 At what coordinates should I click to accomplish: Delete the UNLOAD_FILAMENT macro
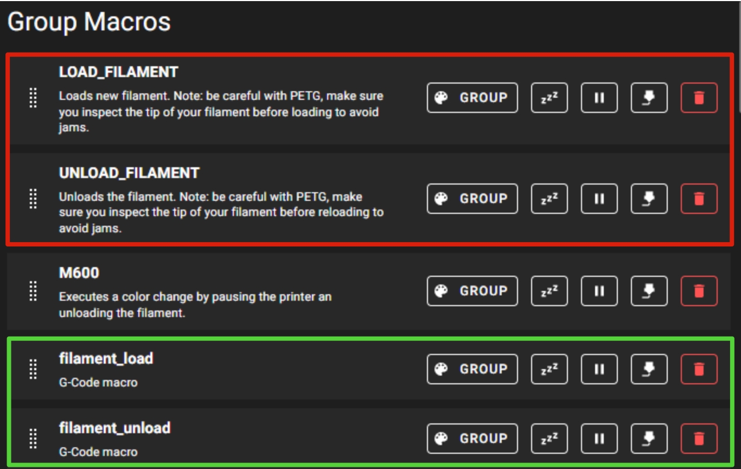pyautogui.click(x=699, y=199)
